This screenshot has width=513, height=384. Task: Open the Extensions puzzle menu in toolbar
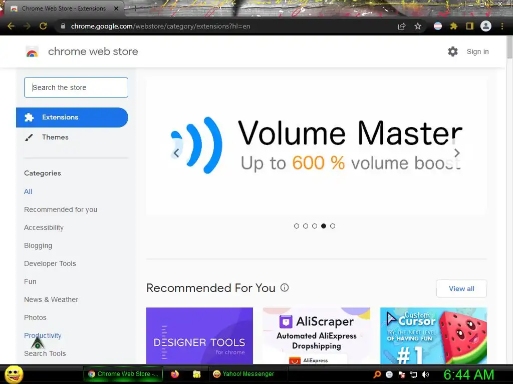(453, 26)
